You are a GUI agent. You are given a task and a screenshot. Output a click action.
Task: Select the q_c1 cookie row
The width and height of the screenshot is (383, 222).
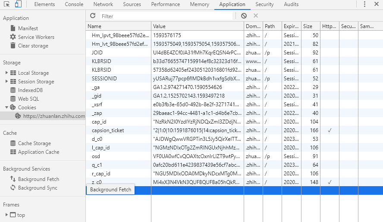pos(235,165)
